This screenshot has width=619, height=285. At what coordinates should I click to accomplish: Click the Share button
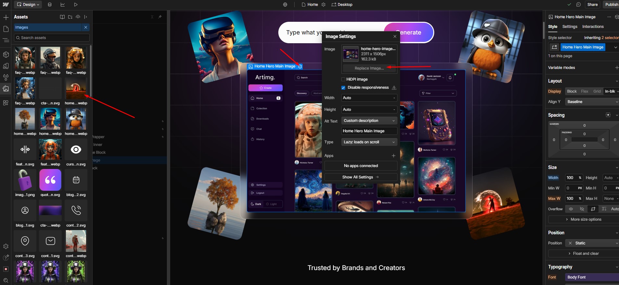coord(592,5)
